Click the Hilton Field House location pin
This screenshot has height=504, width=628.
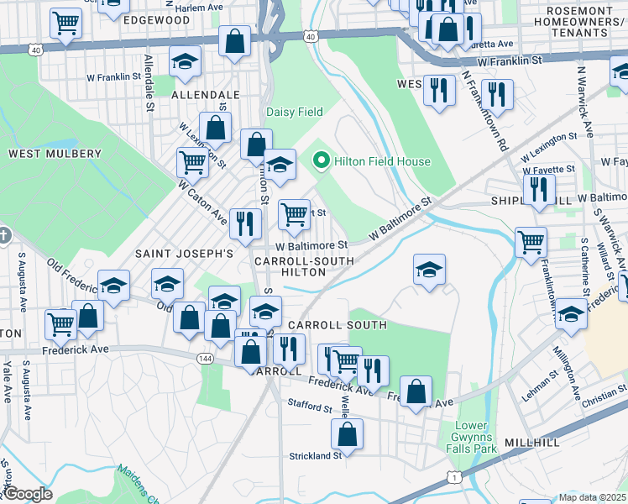321,161
